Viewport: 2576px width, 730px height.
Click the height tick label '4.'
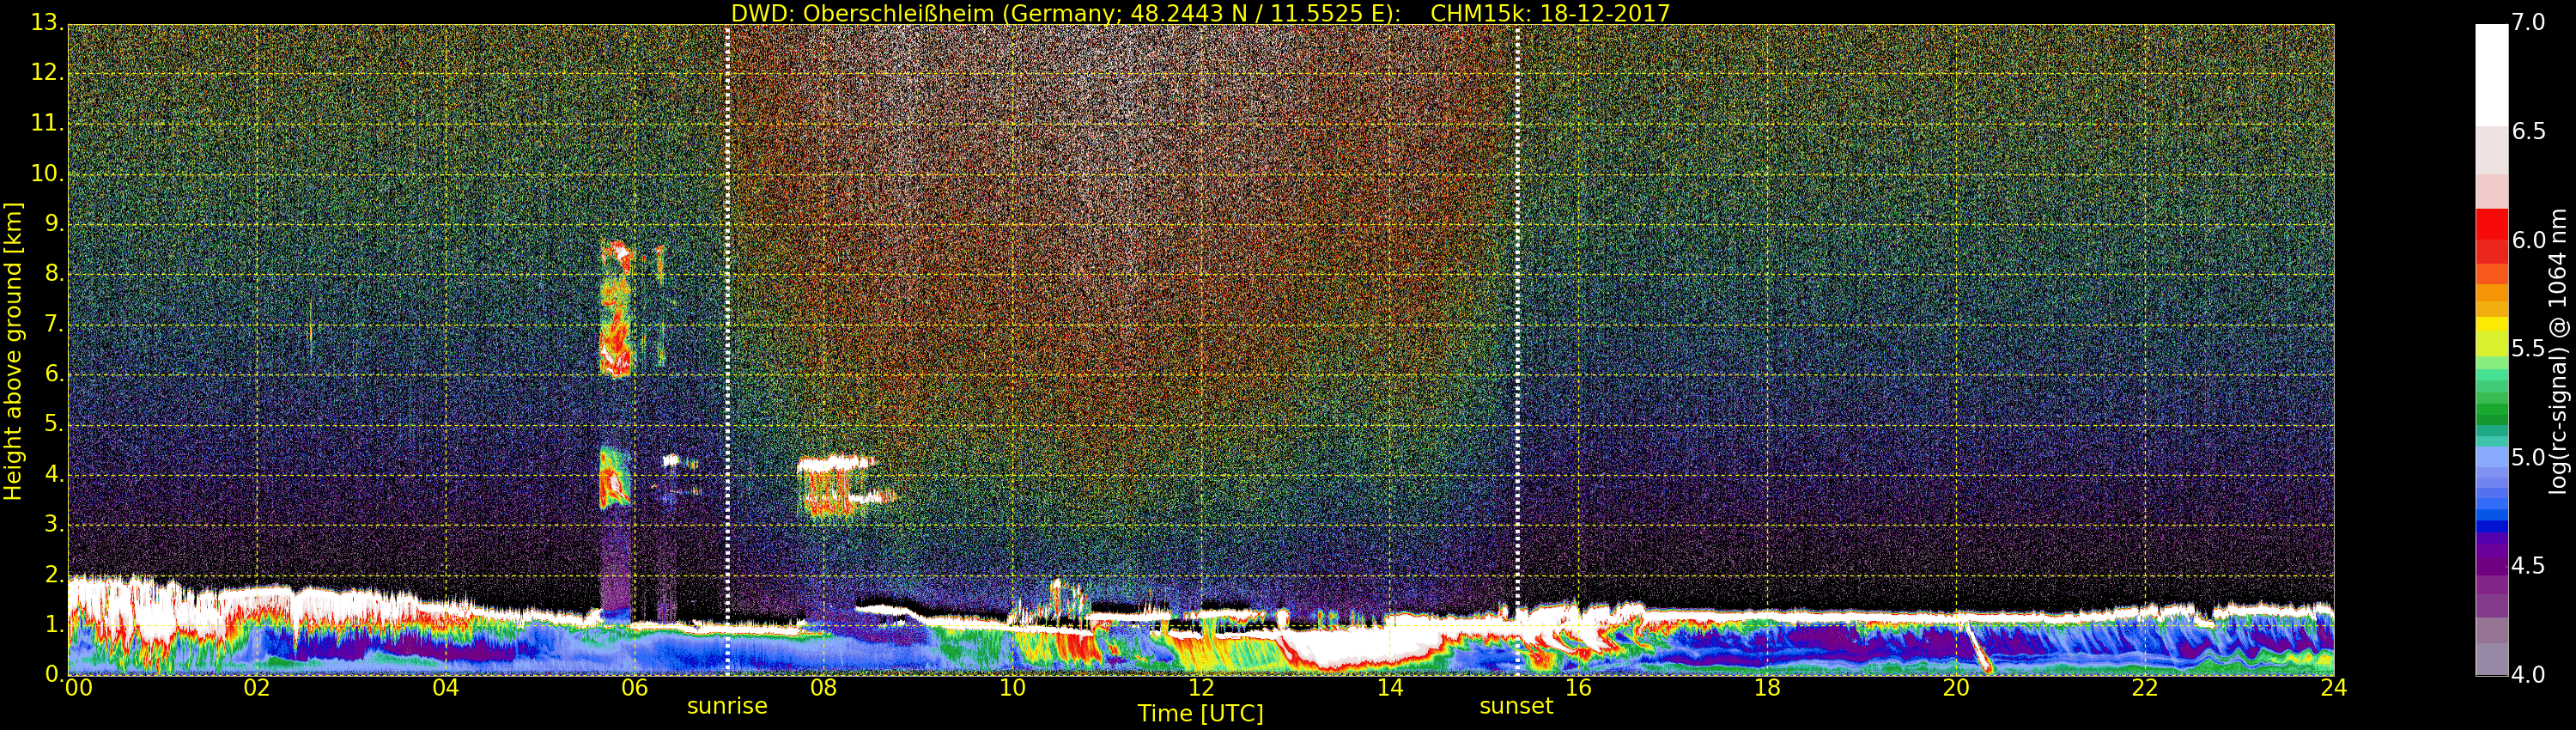[54, 474]
